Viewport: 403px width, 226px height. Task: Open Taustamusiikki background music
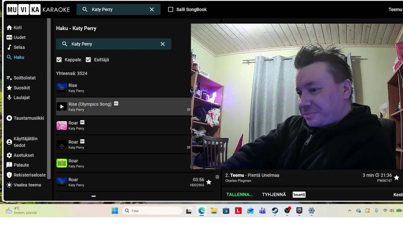pos(26,118)
